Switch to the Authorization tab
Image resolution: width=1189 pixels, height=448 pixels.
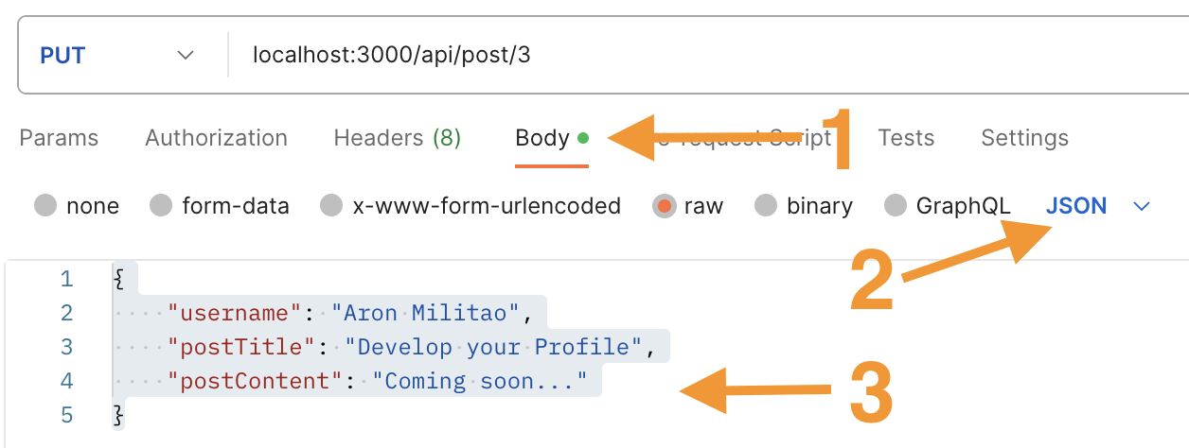(x=216, y=138)
